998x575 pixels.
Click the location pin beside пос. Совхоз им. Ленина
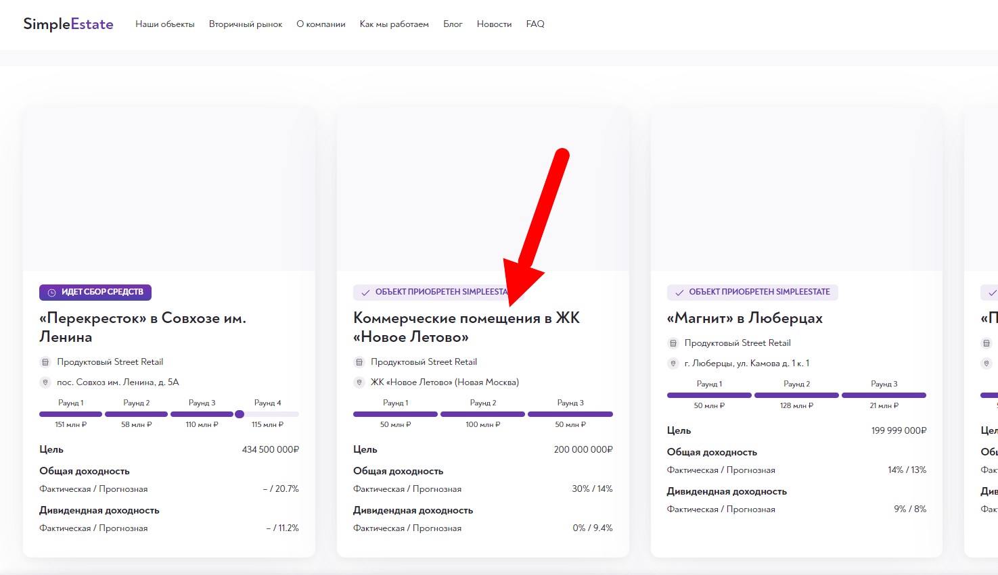[45, 382]
